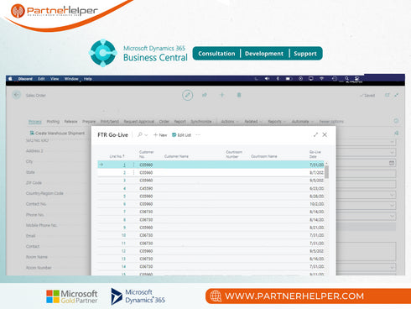
Task: Open the Discord menu in the menu bar
Action: coord(25,79)
